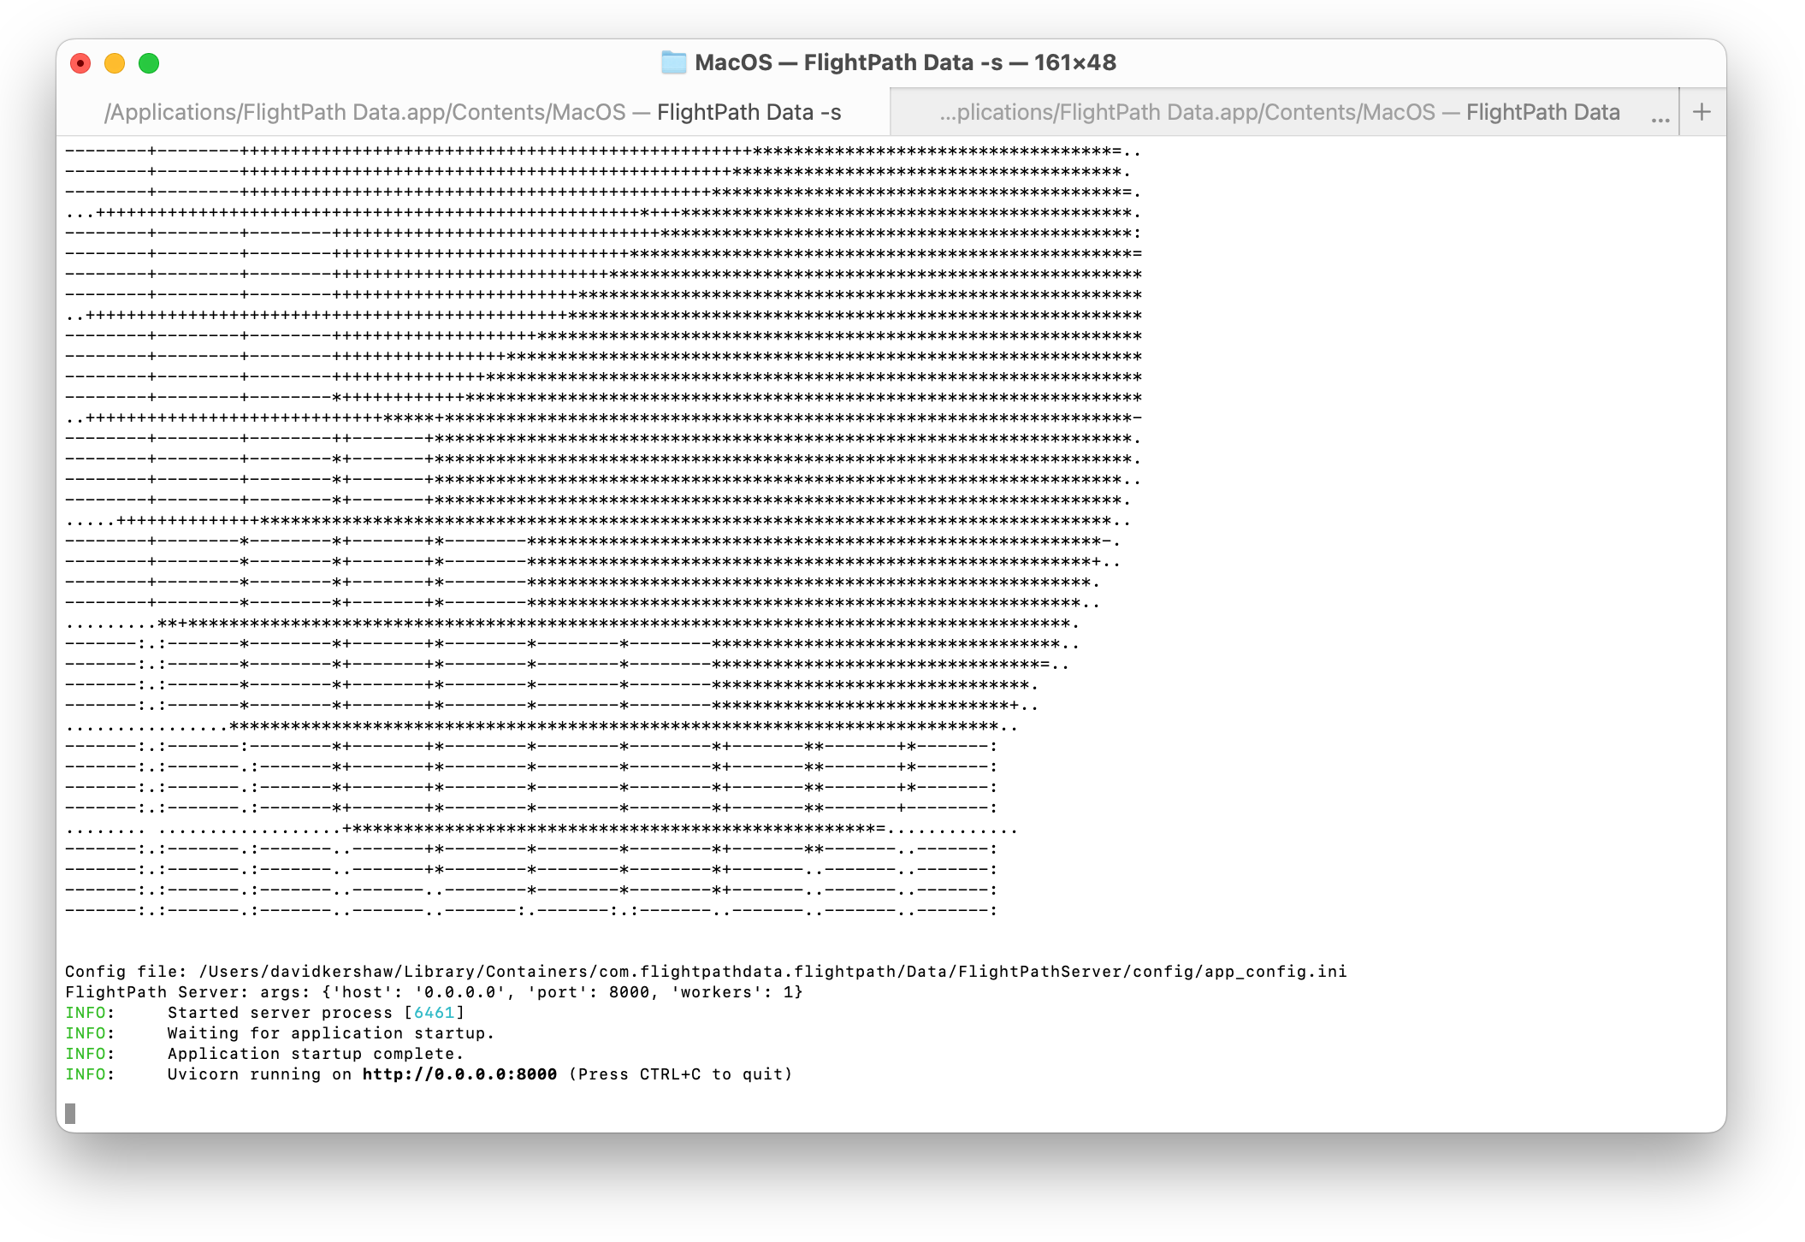
Task: Select the active 'FlightPath Data -s' tab
Action: pyautogui.click(x=472, y=112)
